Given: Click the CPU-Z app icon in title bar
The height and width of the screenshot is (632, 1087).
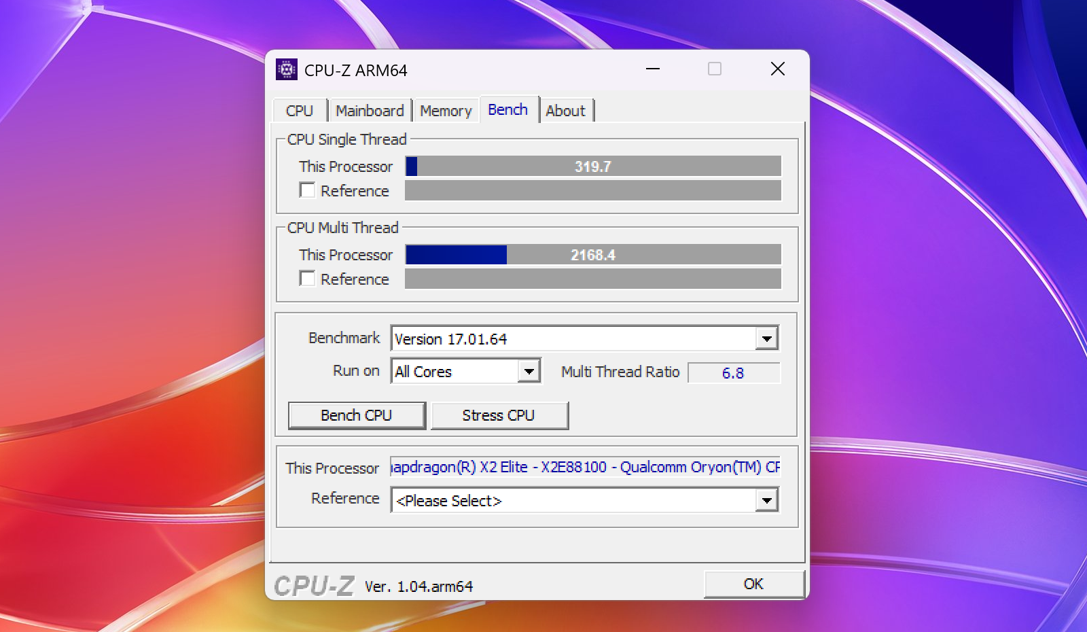Looking at the screenshot, I should pyautogui.click(x=287, y=69).
